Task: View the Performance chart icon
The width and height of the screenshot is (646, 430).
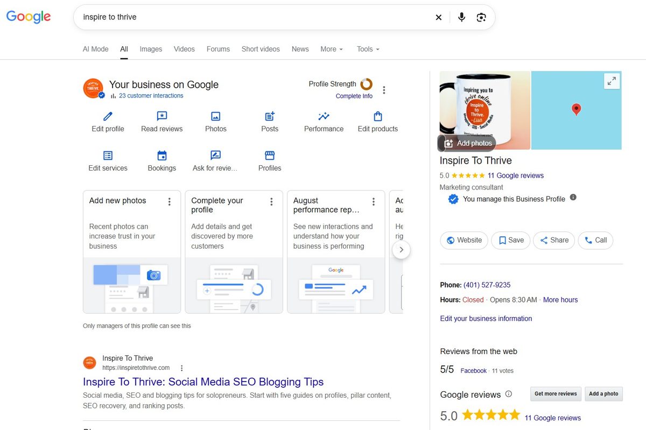Action: [324, 116]
